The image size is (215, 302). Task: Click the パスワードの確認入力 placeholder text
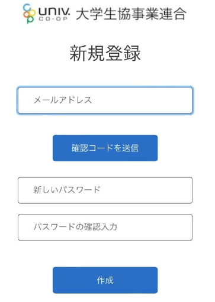pyautogui.click(x=75, y=227)
